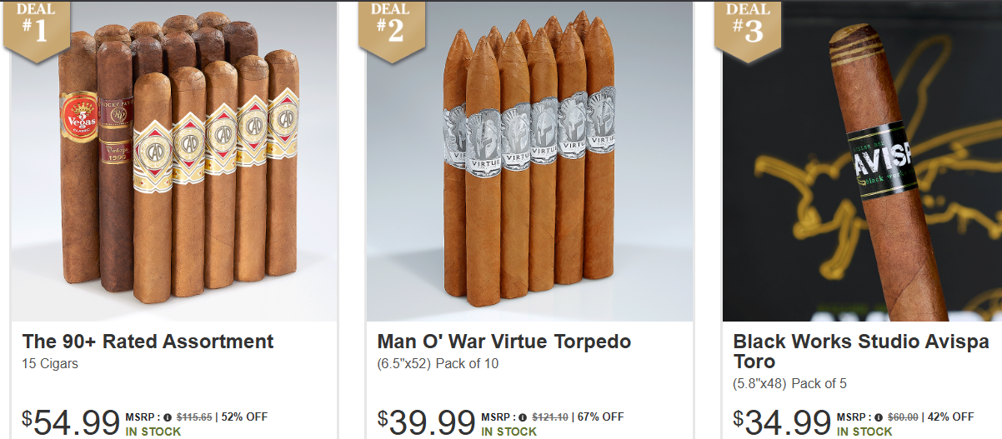Open The 90+ Rated Assortment product image
Image resolution: width=1002 pixels, height=439 pixels.
pos(174,161)
